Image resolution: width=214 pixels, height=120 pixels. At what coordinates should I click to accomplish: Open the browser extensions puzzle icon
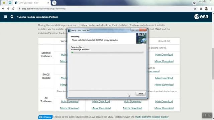(201, 9)
